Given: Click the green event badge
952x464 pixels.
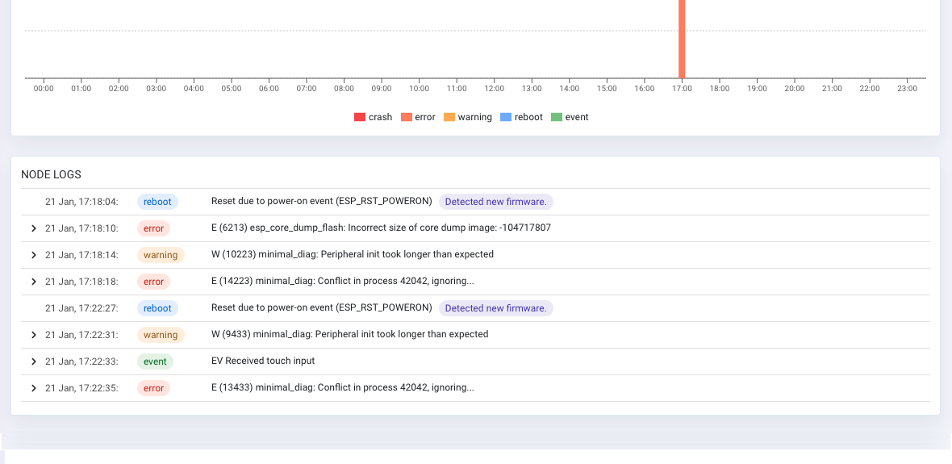Looking at the screenshot, I should tap(155, 362).
